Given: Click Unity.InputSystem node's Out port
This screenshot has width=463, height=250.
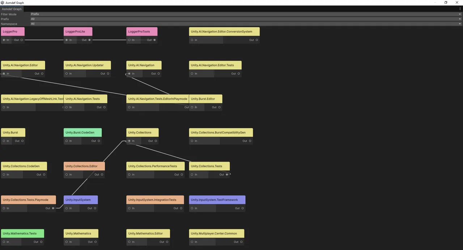Looking at the screenshot, I should click(95, 208).
